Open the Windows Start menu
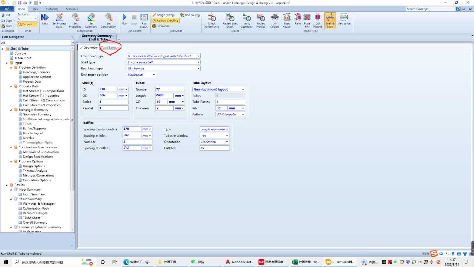 [6, 262]
